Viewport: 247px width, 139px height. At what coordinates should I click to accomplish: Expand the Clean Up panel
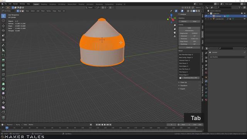pyautogui.click(x=183, y=82)
